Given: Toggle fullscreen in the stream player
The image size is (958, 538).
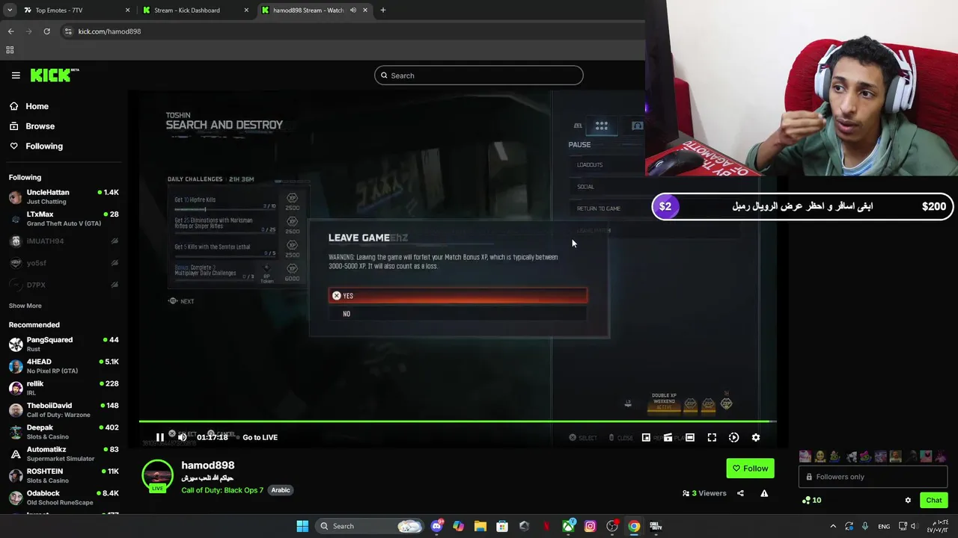Looking at the screenshot, I should (x=712, y=437).
